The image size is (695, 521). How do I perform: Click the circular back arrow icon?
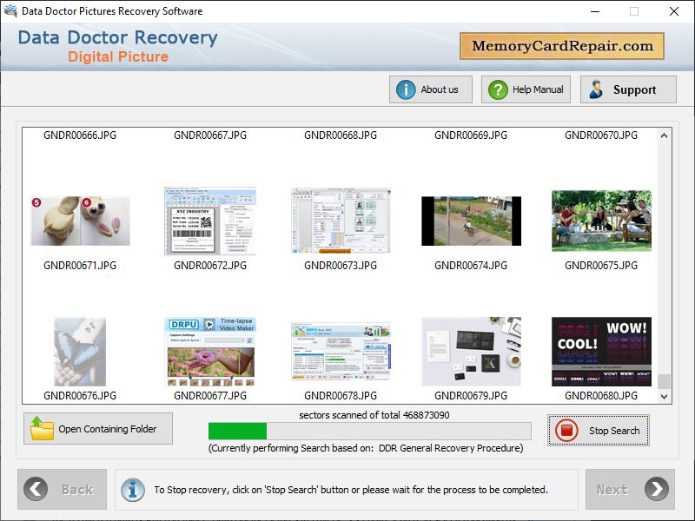coord(36,489)
